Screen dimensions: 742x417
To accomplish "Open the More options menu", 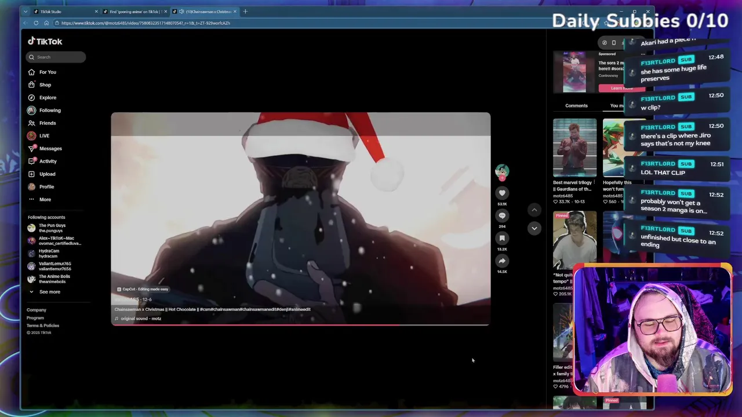I will click(45, 199).
